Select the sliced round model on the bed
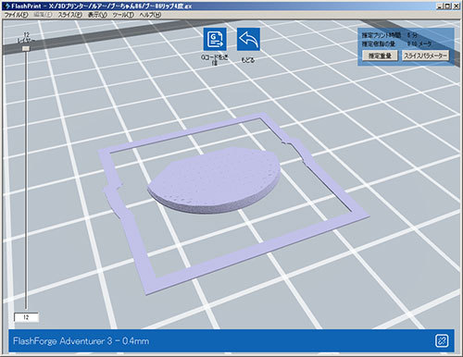Image resolution: width=463 pixels, height=357 pixels. (214, 179)
